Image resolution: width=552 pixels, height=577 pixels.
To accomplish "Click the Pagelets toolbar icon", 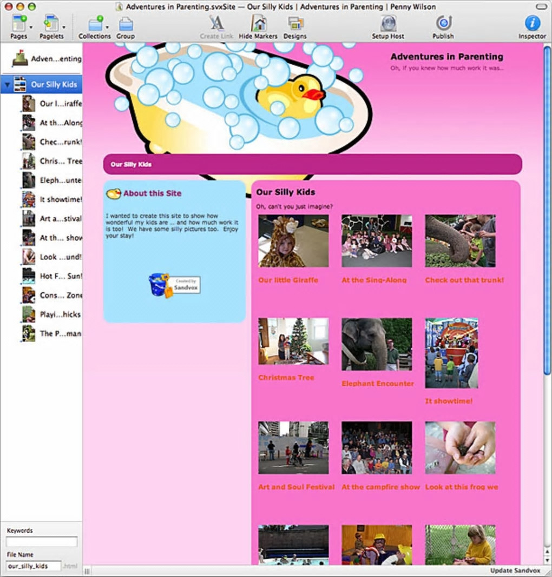I will coord(51,24).
